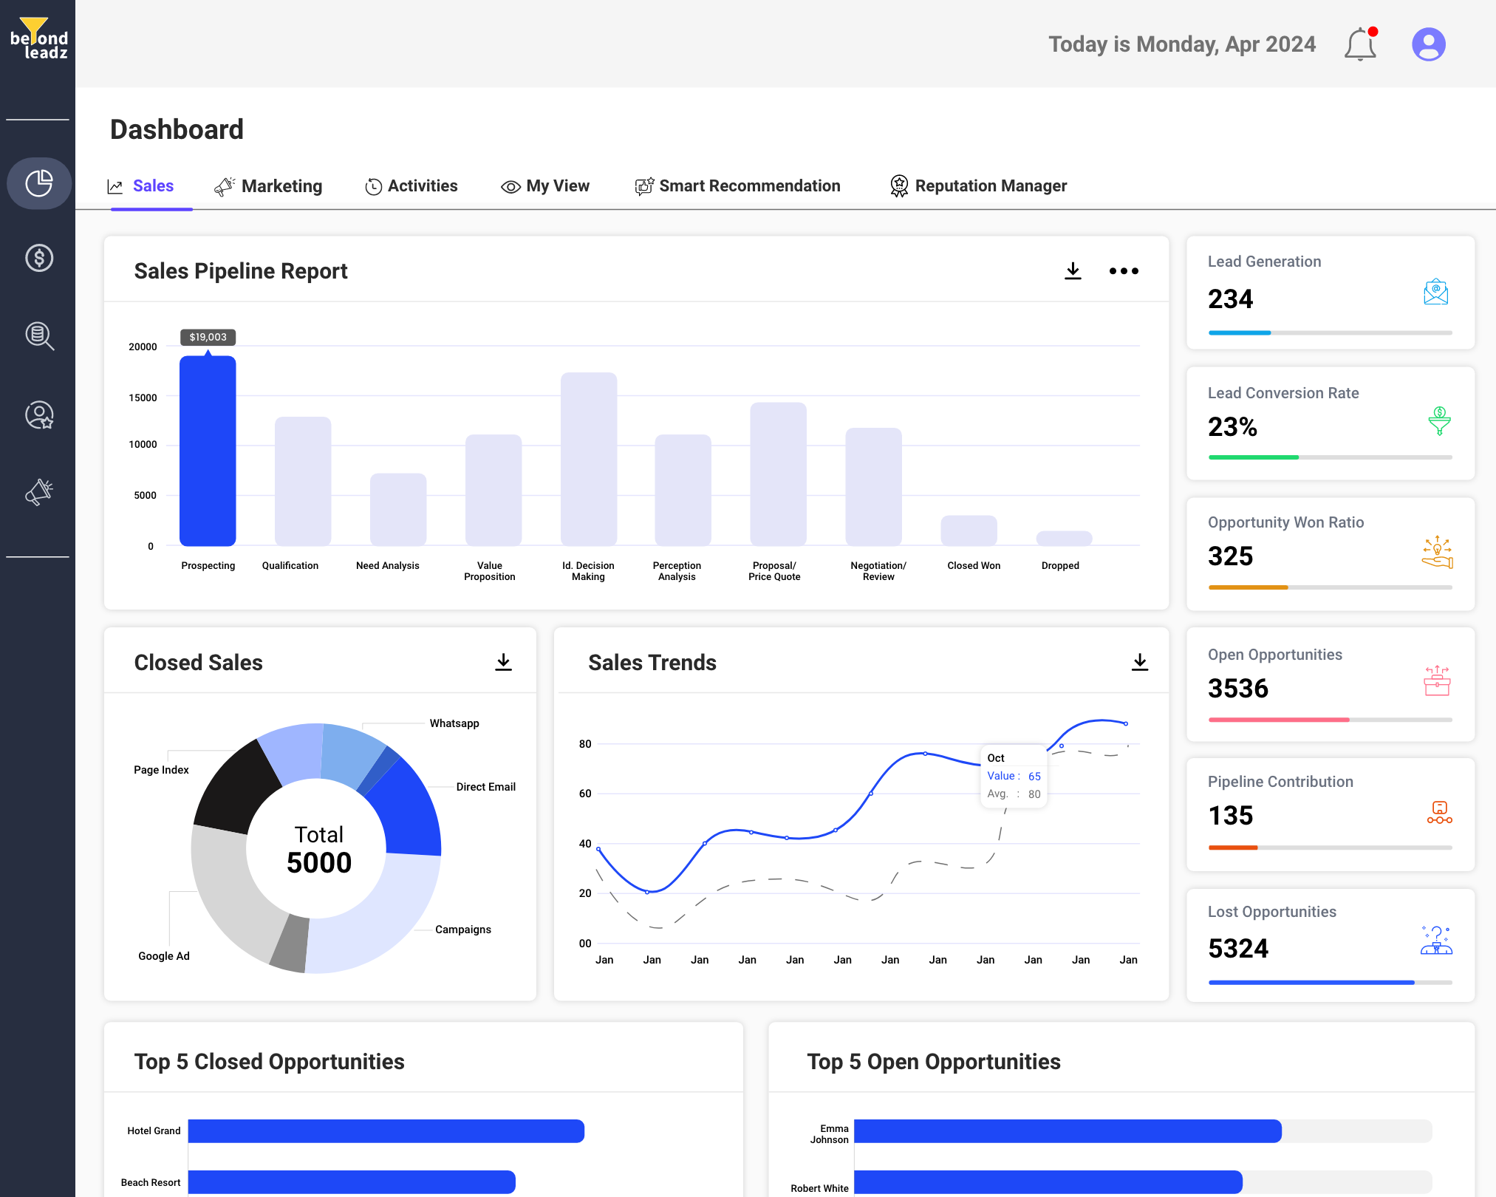Image resolution: width=1496 pixels, height=1197 pixels.
Task: Click the Id. Decision Making bar
Action: coord(588,459)
